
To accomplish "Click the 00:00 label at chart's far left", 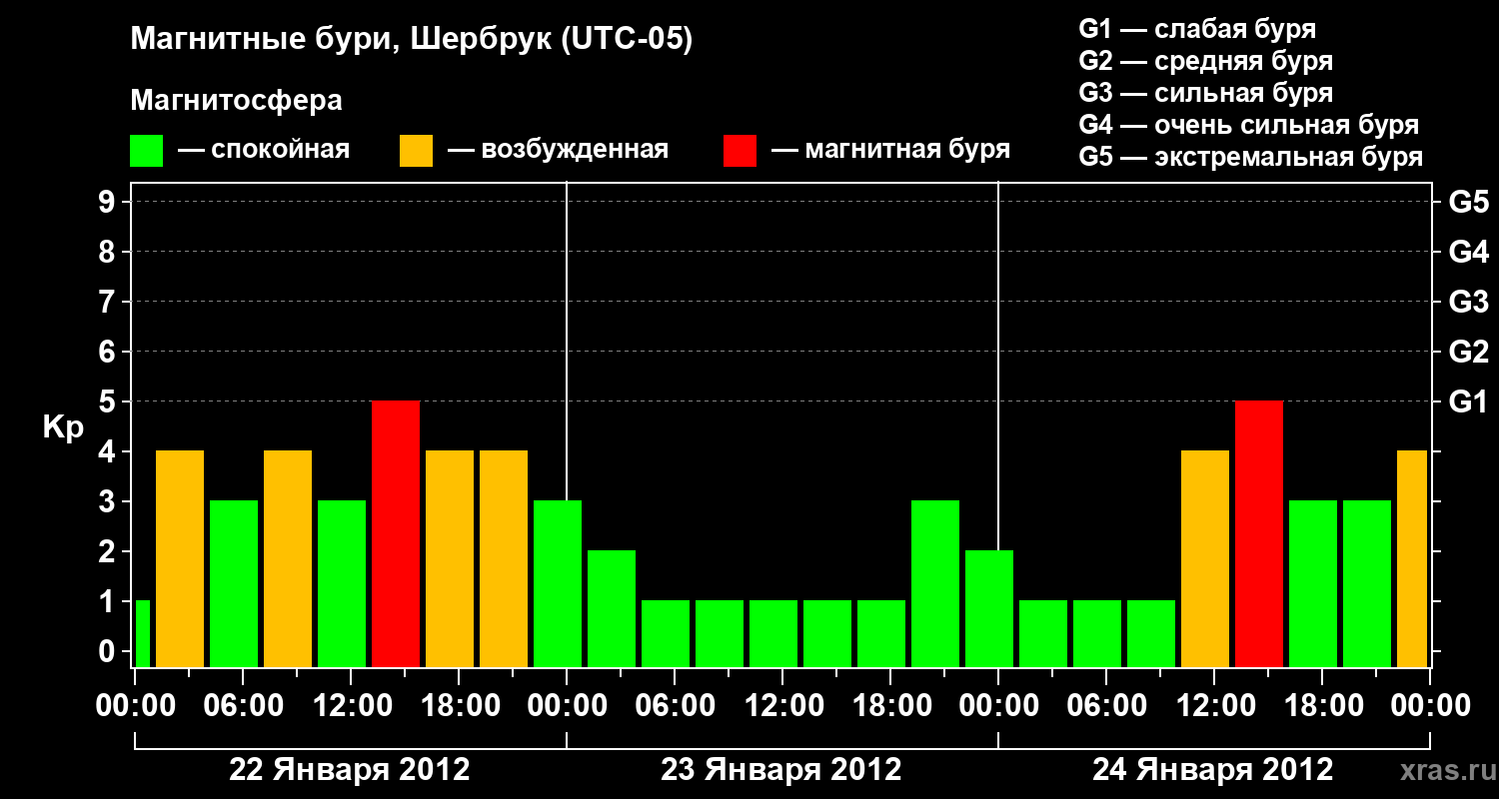I will coord(135,706).
